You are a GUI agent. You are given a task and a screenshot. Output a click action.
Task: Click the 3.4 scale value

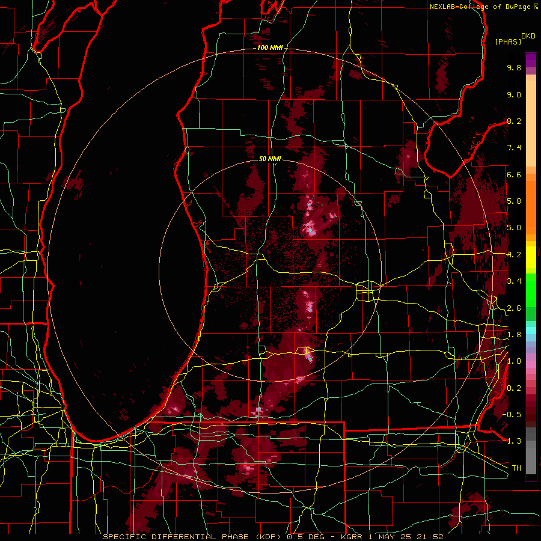[514, 281]
